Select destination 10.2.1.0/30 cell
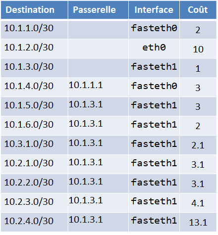The image size is (218, 235). pos(34,164)
